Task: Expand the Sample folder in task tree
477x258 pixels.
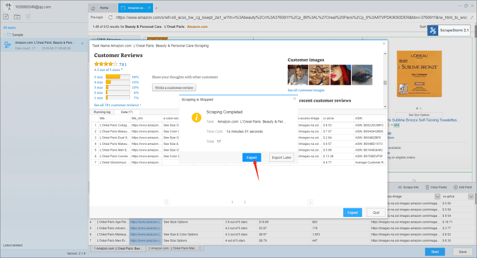Action: pos(4,35)
